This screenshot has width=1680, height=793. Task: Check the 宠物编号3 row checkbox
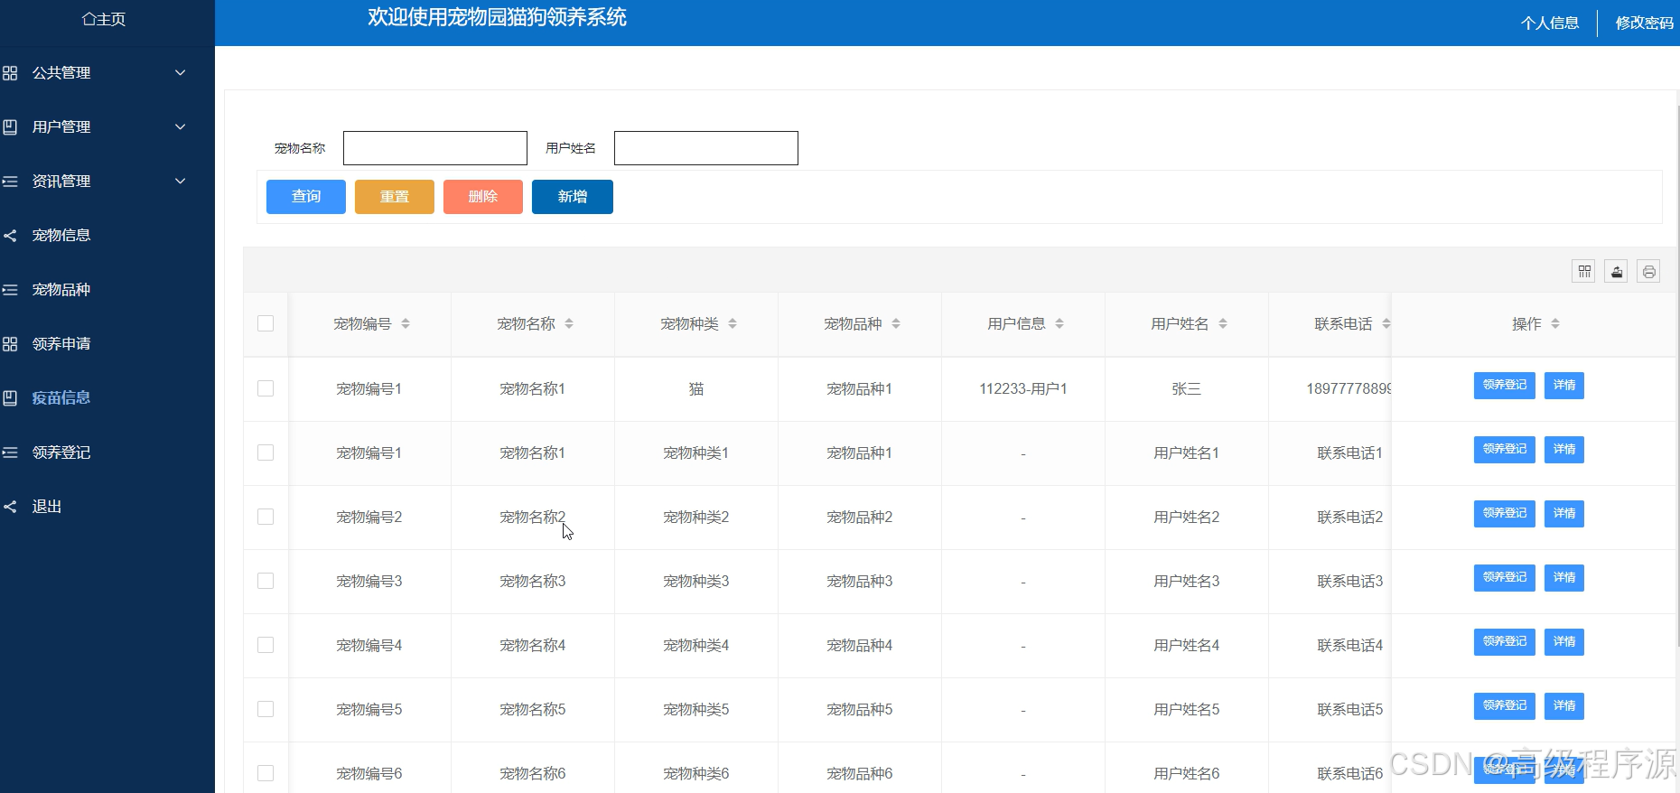click(x=266, y=581)
